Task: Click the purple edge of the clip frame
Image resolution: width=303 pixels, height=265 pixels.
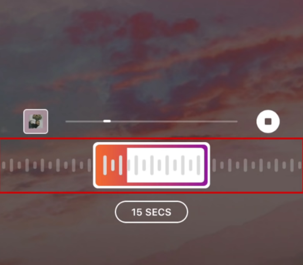Action: tap(206, 165)
